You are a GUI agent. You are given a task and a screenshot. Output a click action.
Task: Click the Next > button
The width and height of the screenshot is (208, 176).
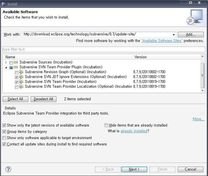(134, 169)
